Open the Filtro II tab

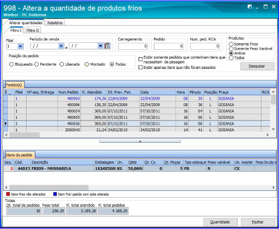(33, 30)
